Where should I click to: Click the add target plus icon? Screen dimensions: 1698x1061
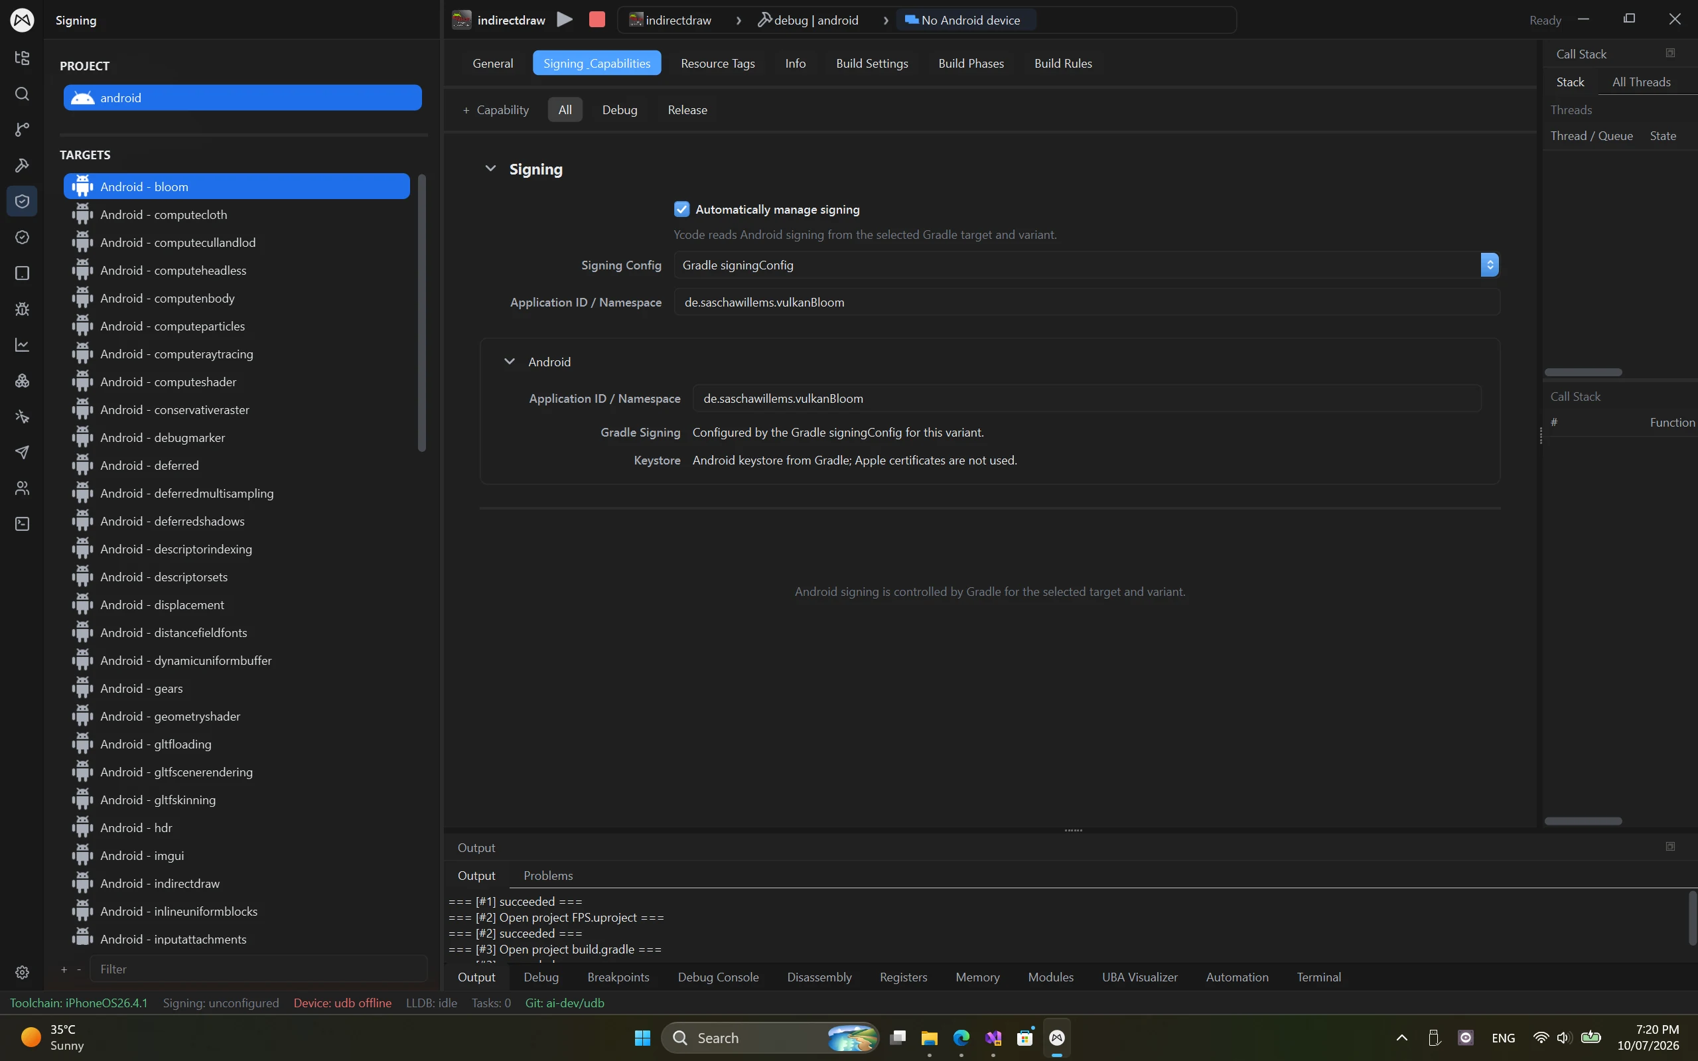click(x=64, y=970)
